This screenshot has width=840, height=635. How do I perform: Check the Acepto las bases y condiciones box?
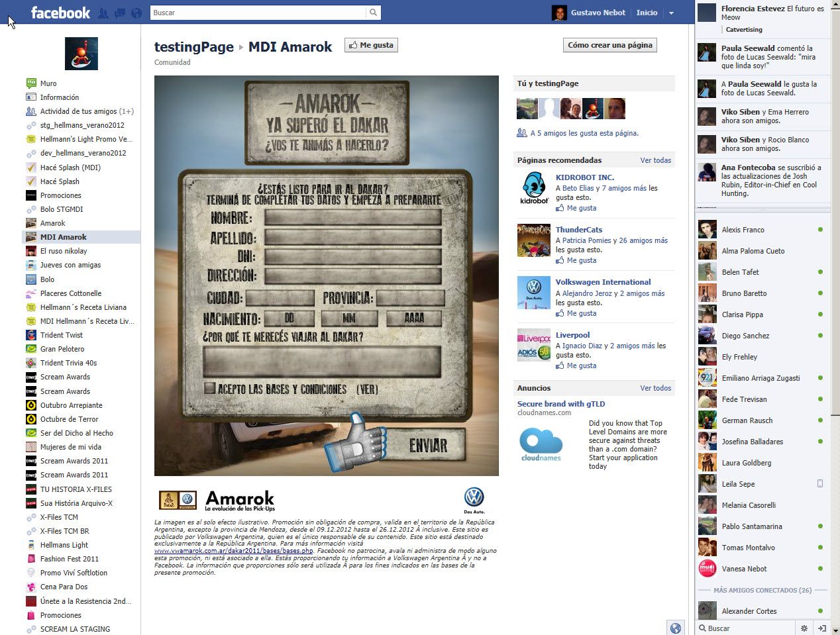(210, 388)
